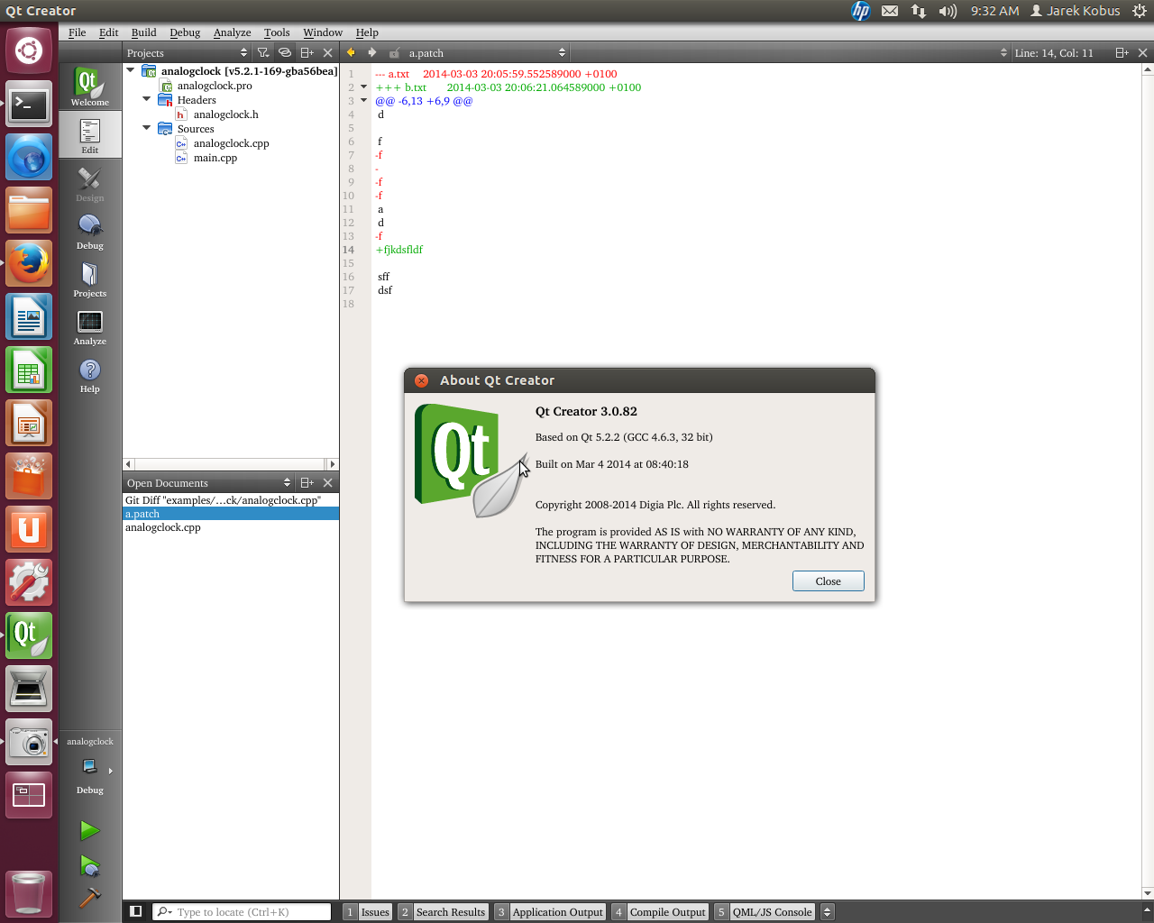1154x923 pixels.
Task: Open the Open Documents view dropdown
Action: (209, 482)
